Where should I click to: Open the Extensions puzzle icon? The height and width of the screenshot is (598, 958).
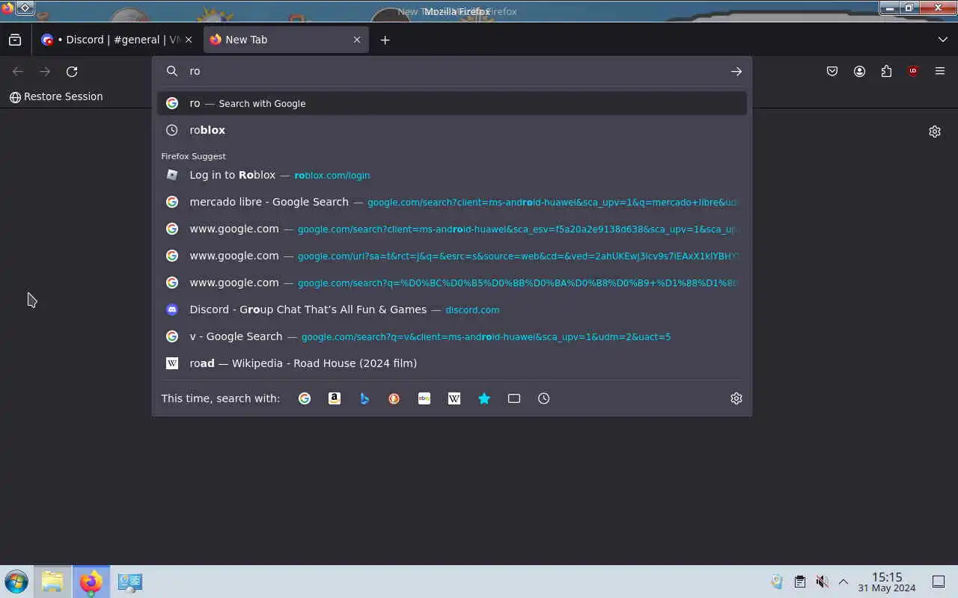point(886,72)
